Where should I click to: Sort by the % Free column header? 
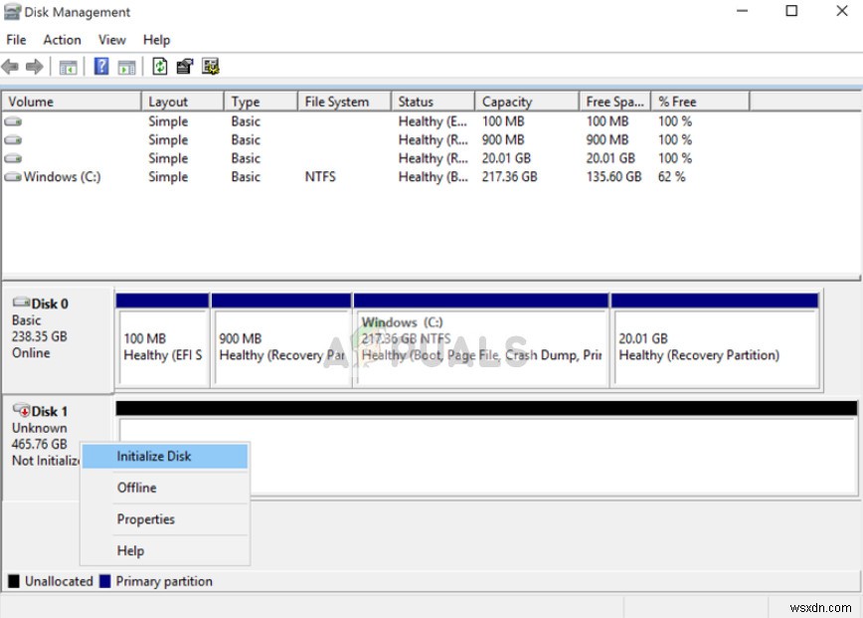(700, 102)
